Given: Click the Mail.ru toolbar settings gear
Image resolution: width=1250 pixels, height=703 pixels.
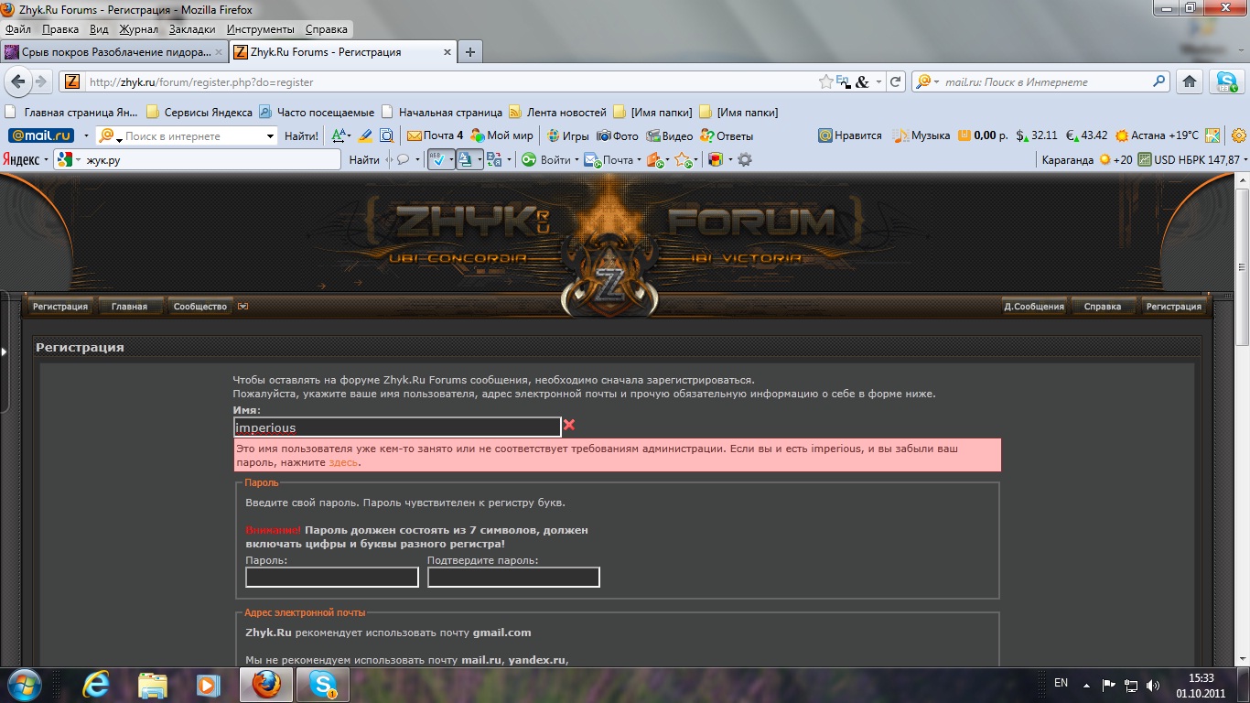Looking at the screenshot, I should 1239,135.
